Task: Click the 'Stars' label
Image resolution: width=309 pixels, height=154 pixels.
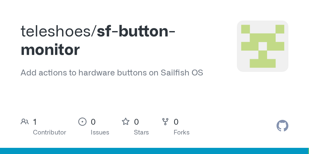Action: pyautogui.click(x=141, y=132)
